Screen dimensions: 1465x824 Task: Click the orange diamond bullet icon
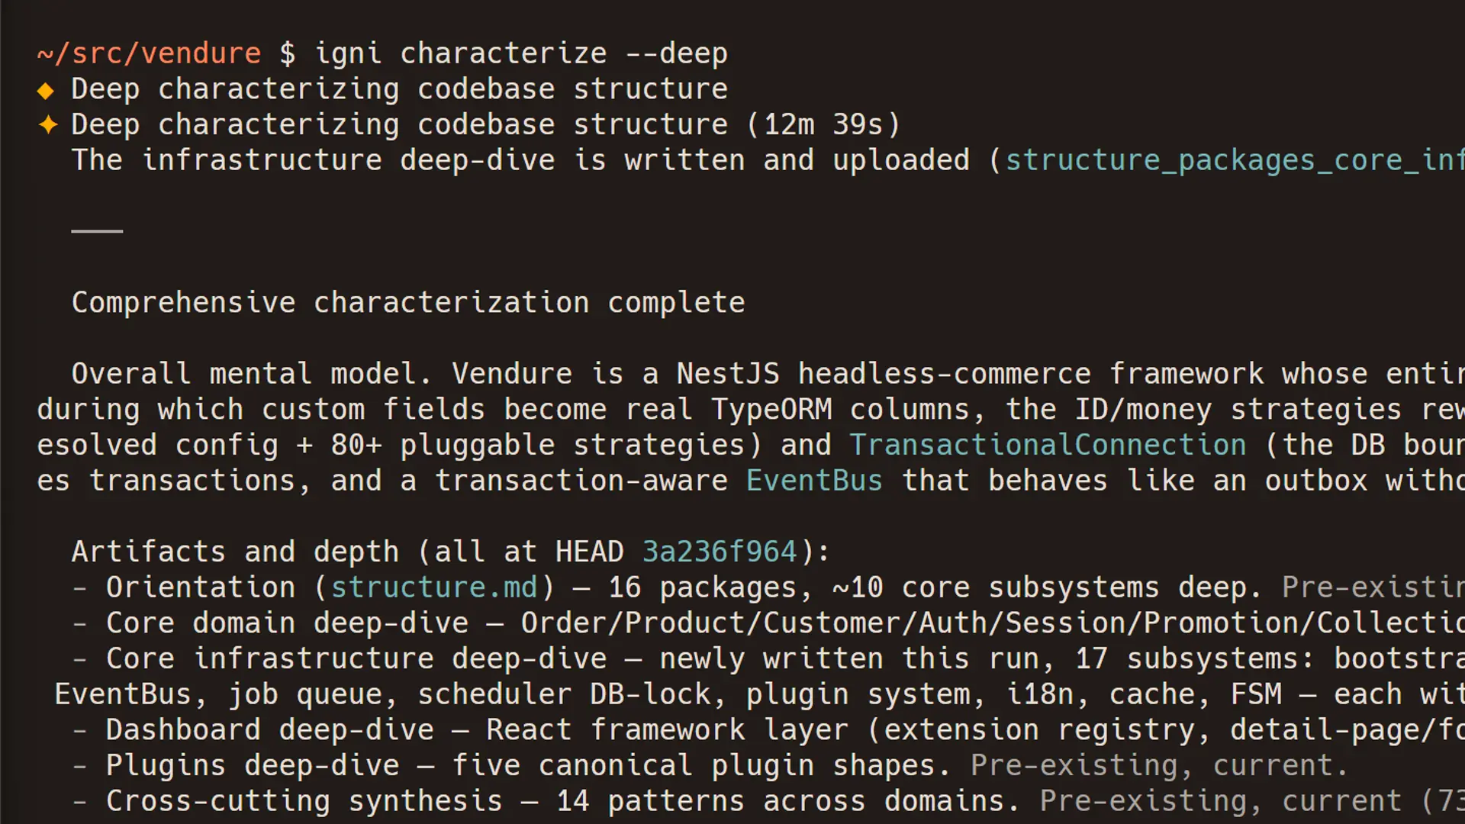point(46,91)
